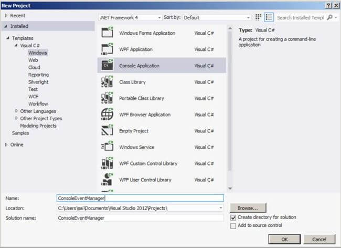Screen dimensions: 341x248
Task: Expand the Online section
Action: 6,144
